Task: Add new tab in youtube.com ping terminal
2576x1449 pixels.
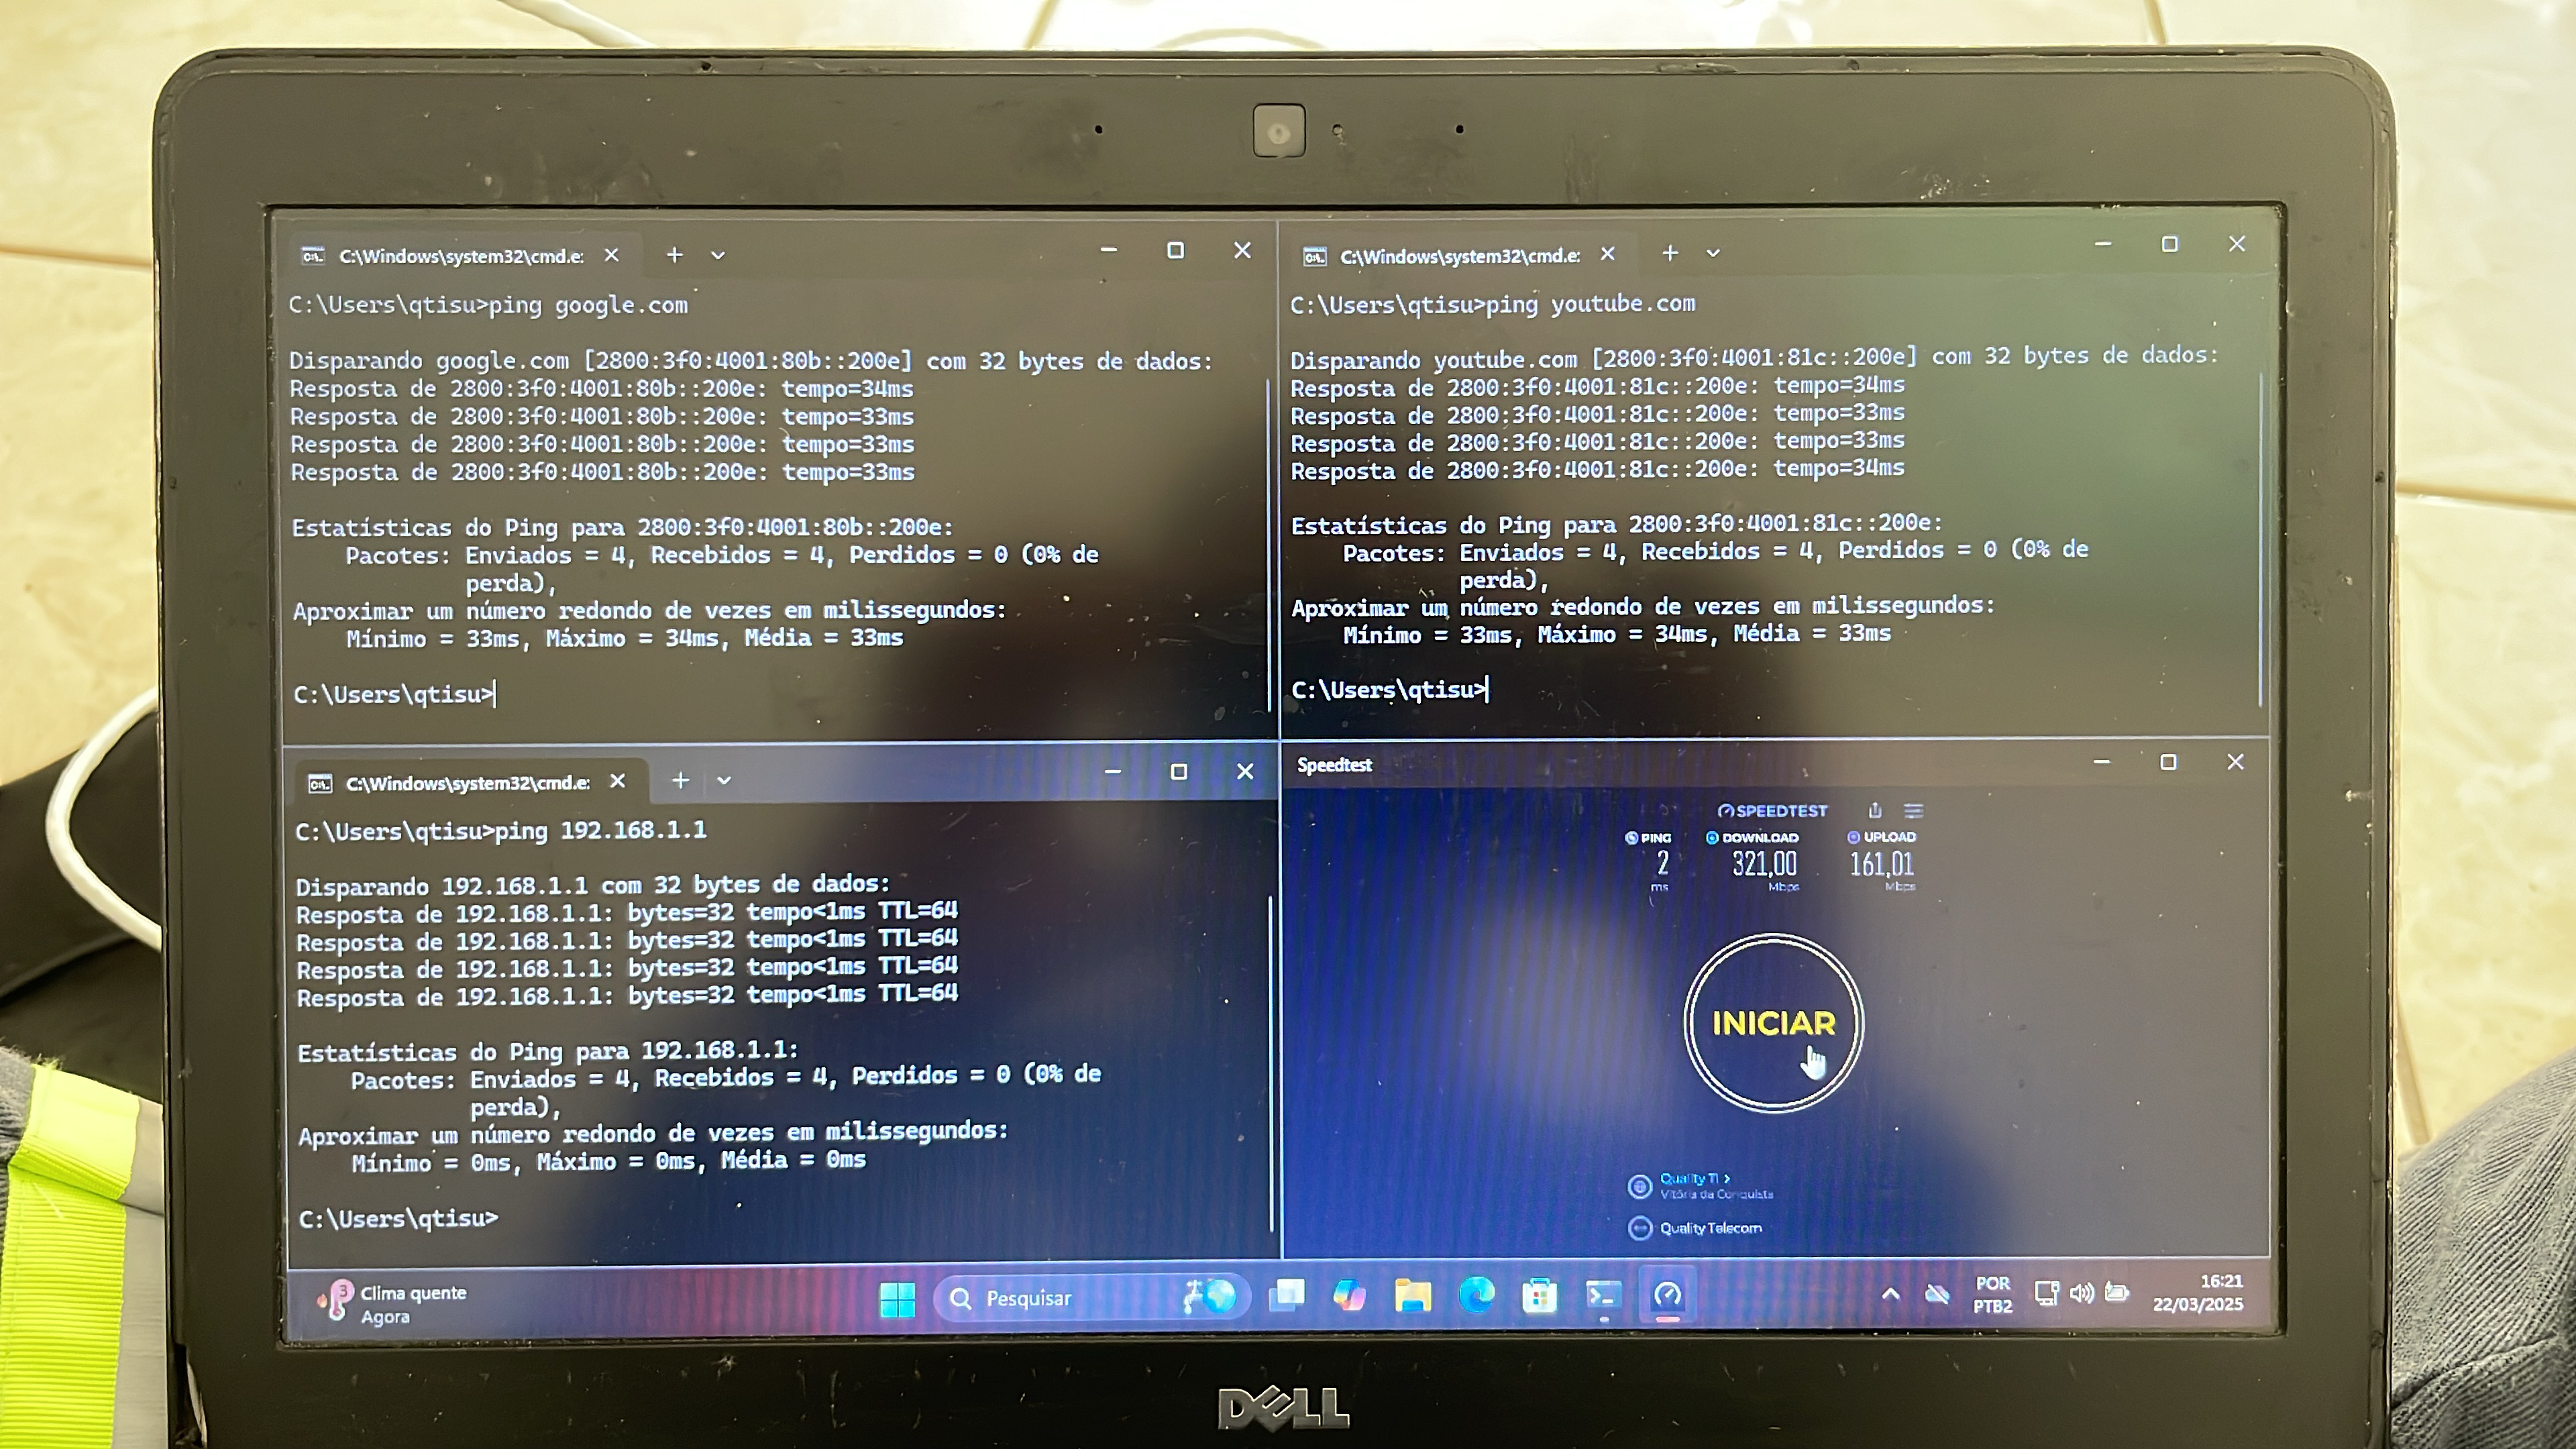Action: coord(1670,254)
